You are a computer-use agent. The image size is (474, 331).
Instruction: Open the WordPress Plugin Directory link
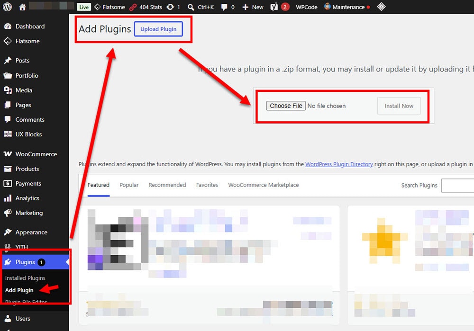[x=339, y=164]
